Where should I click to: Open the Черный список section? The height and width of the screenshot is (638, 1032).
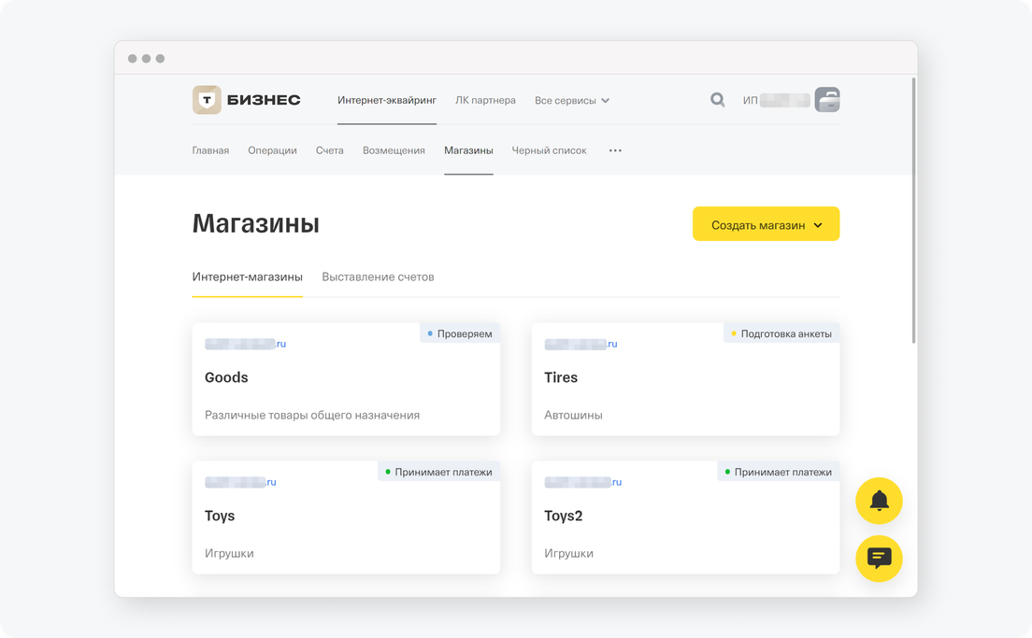click(549, 150)
